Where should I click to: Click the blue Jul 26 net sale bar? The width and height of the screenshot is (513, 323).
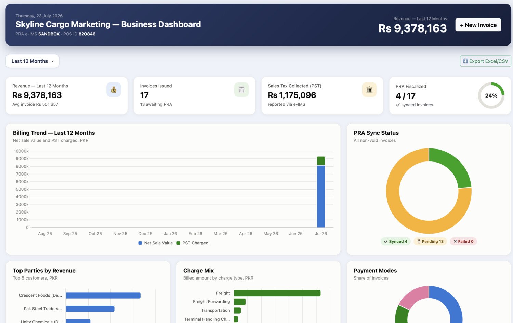pyautogui.click(x=321, y=196)
